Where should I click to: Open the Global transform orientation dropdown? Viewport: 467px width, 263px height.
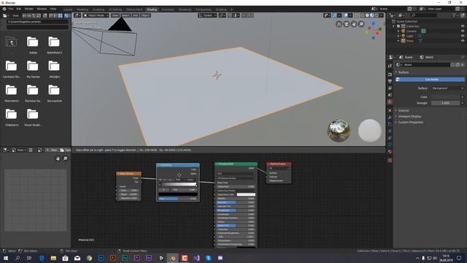click(x=207, y=15)
